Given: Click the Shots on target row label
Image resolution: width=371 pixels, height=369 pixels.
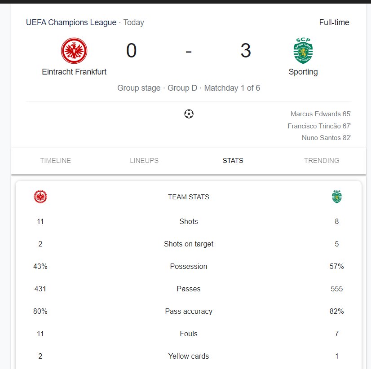Looking at the screenshot, I should pos(189,244).
